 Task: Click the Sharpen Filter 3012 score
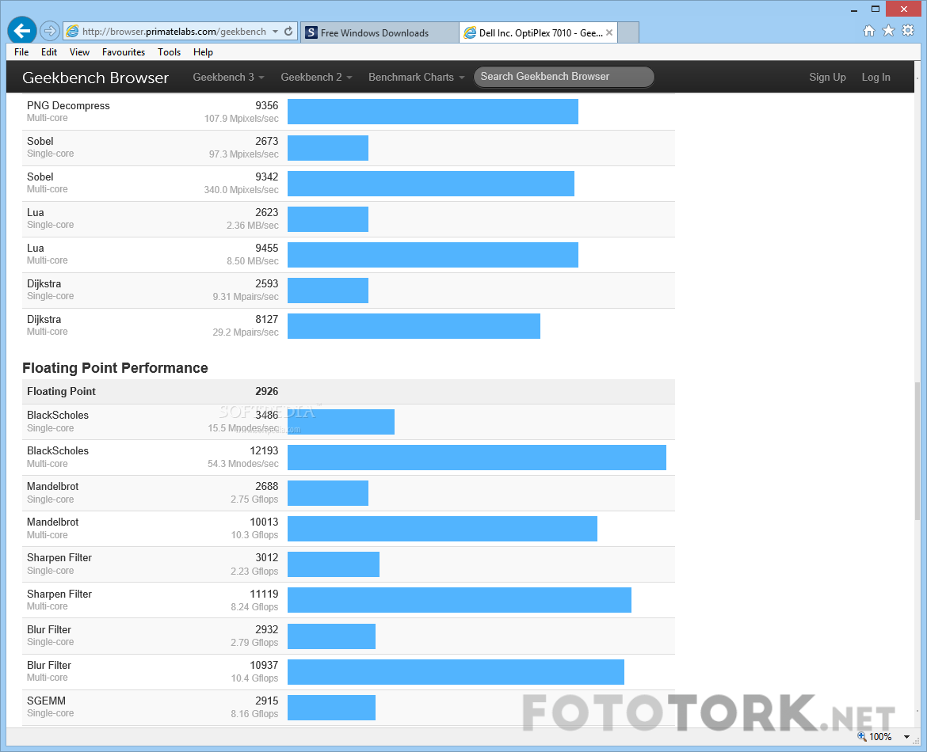point(267,557)
